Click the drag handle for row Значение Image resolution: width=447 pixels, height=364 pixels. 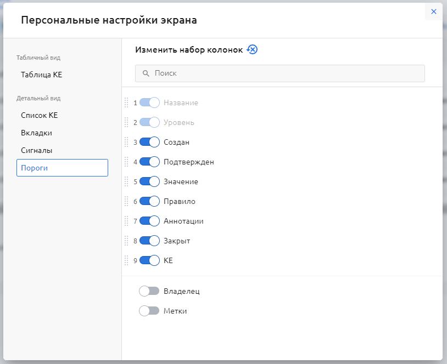(x=126, y=181)
